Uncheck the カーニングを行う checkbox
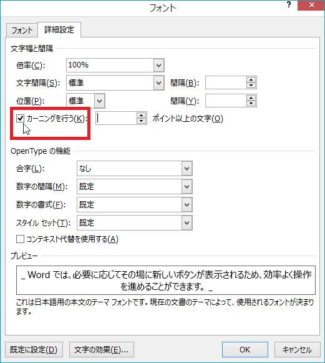Viewport: 325px width, 363px height. tap(20, 119)
